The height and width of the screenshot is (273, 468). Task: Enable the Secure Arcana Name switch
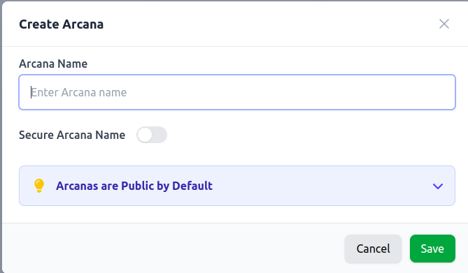point(152,135)
